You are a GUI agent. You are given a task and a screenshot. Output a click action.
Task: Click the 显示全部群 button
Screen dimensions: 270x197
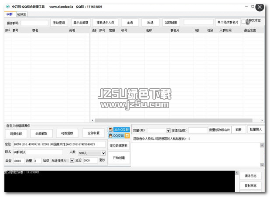click(81, 23)
